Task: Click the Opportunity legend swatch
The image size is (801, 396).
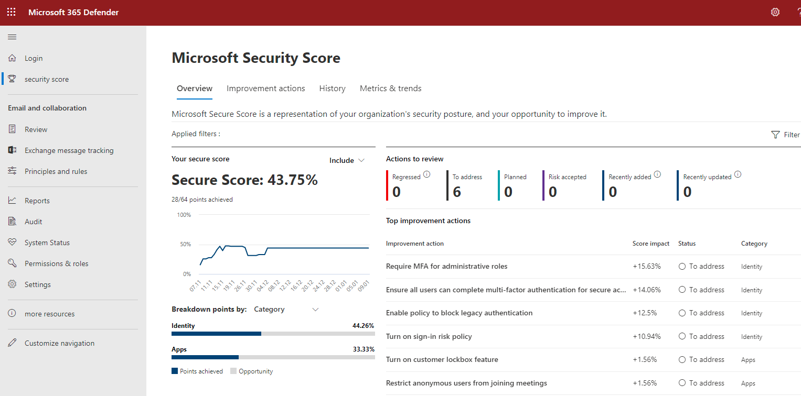Action: (233, 371)
